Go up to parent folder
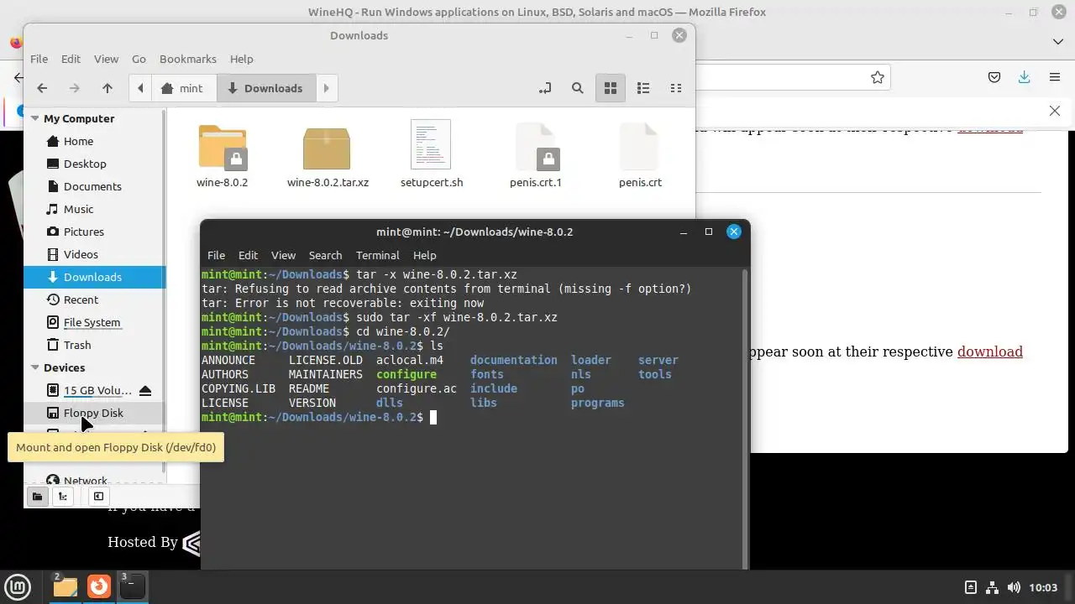The height and width of the screenshot is (604, 1075). click(x=107, y=88)
